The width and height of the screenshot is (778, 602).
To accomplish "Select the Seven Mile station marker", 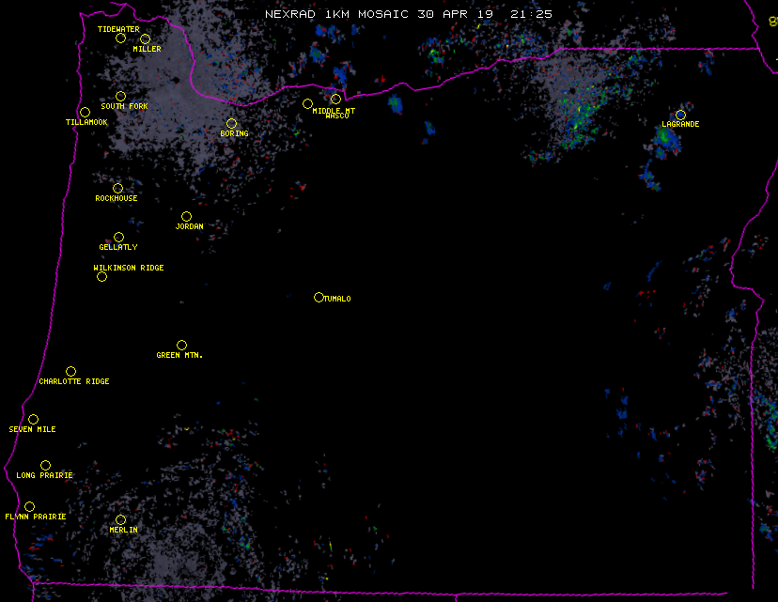I will click(x=33, y=419).
